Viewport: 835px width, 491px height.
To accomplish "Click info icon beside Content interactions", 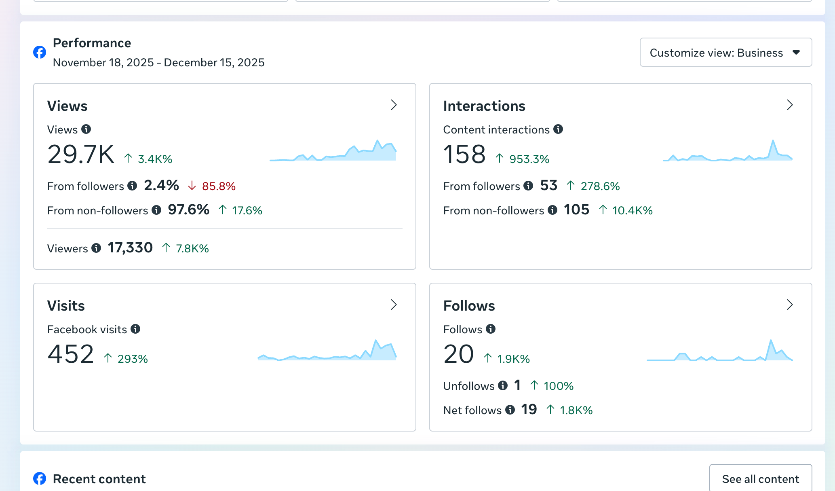I will 558,129.
